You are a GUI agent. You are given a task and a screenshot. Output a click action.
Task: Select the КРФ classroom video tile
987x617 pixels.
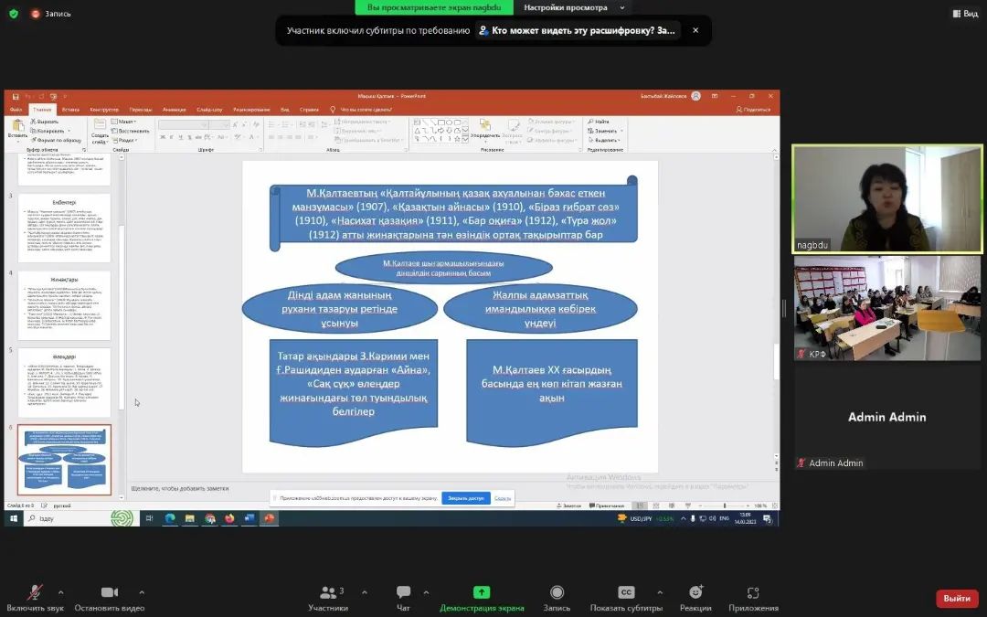point(887,308)
